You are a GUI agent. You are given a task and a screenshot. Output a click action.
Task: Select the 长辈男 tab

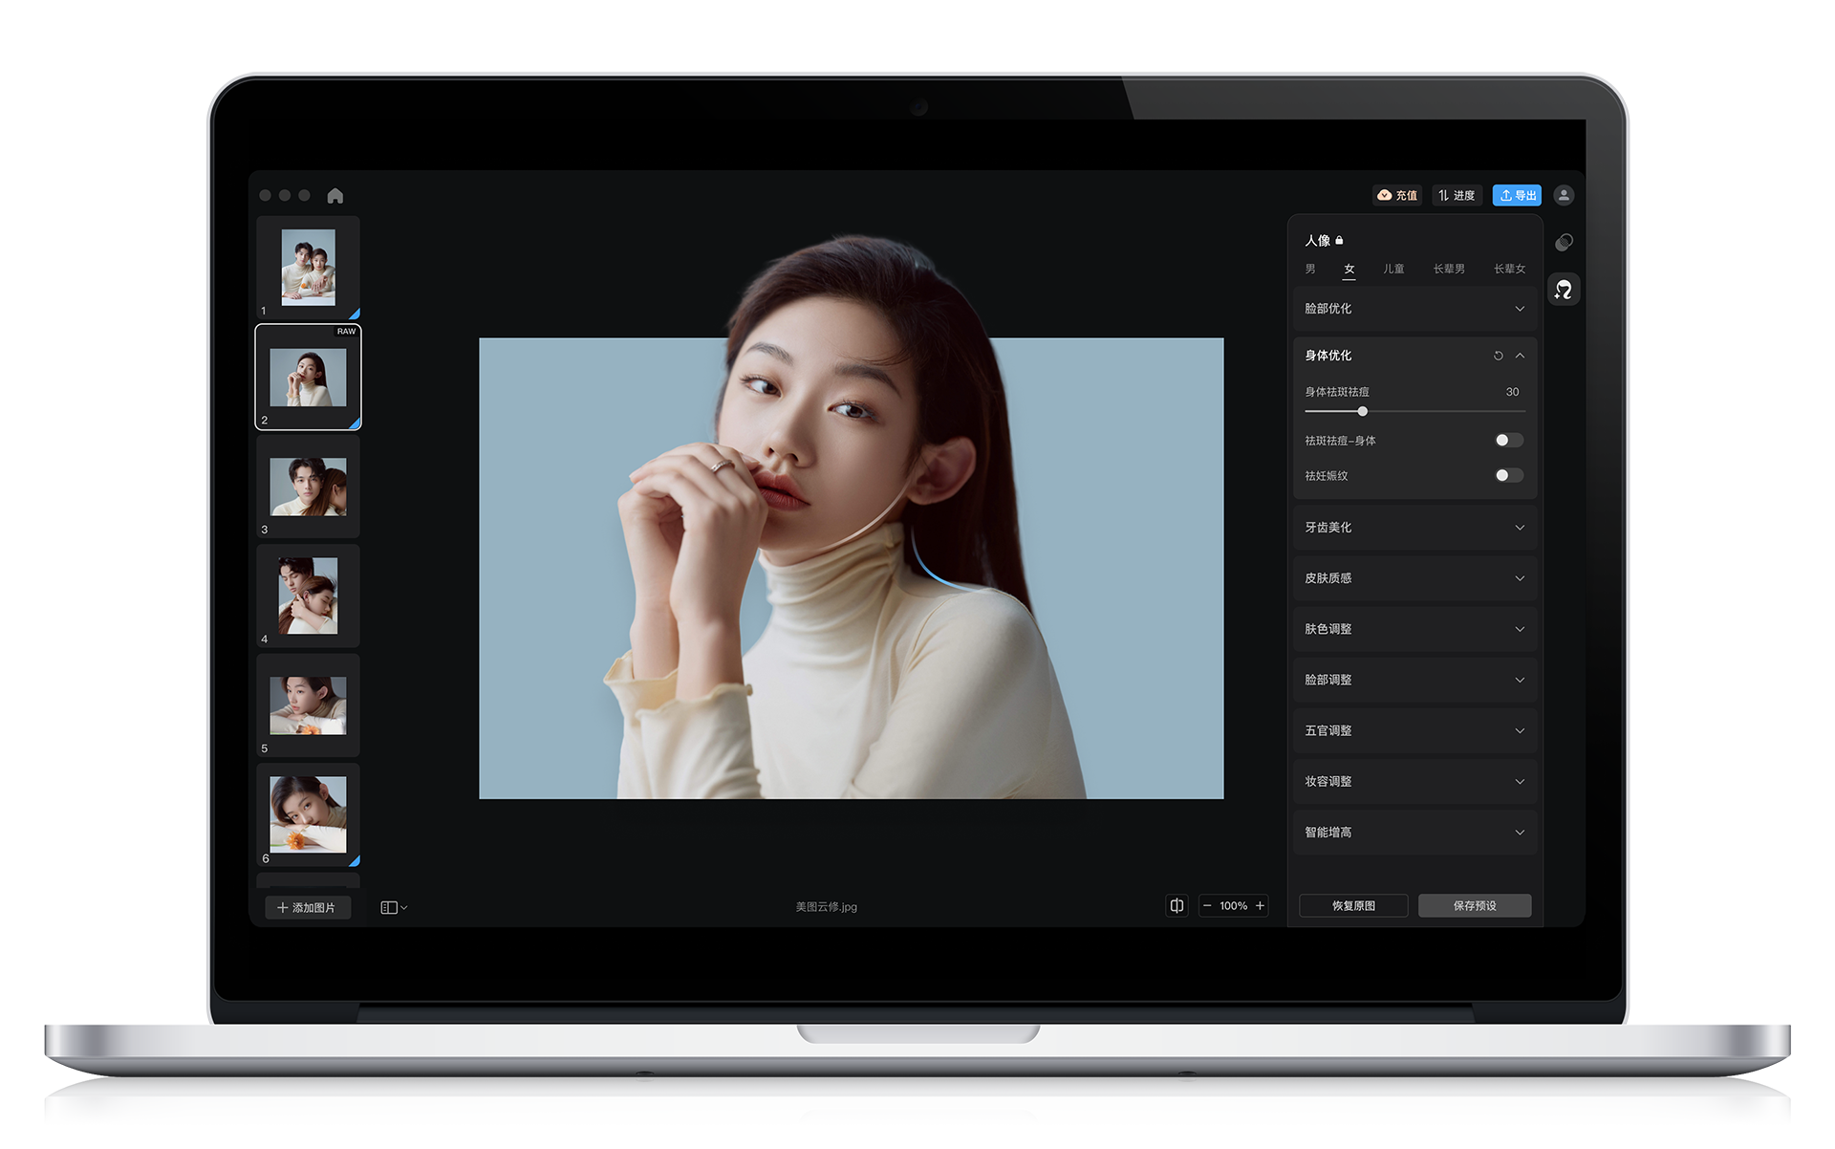pyautogui.click(x=1448, y=269)
